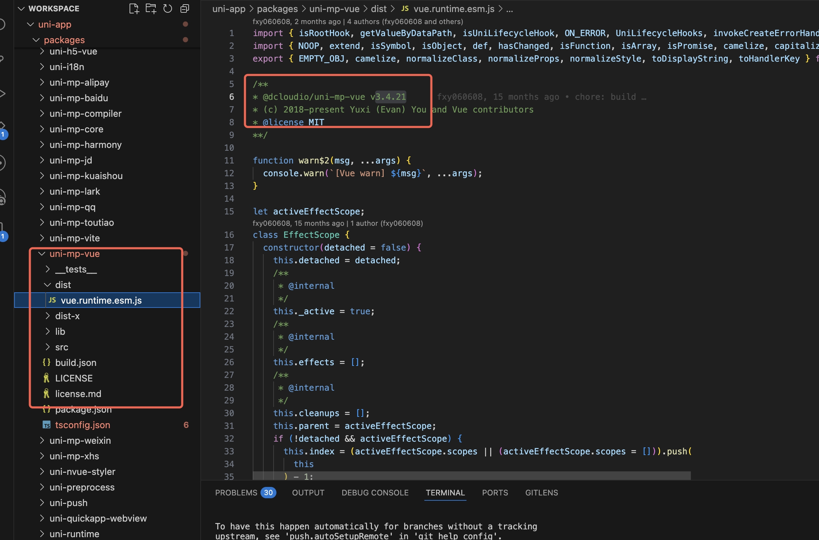The height and width of the screenshot is (540, 819).
Task: Expand the src folder under uni-mp-vue
Action: click(x=47, y=347)
